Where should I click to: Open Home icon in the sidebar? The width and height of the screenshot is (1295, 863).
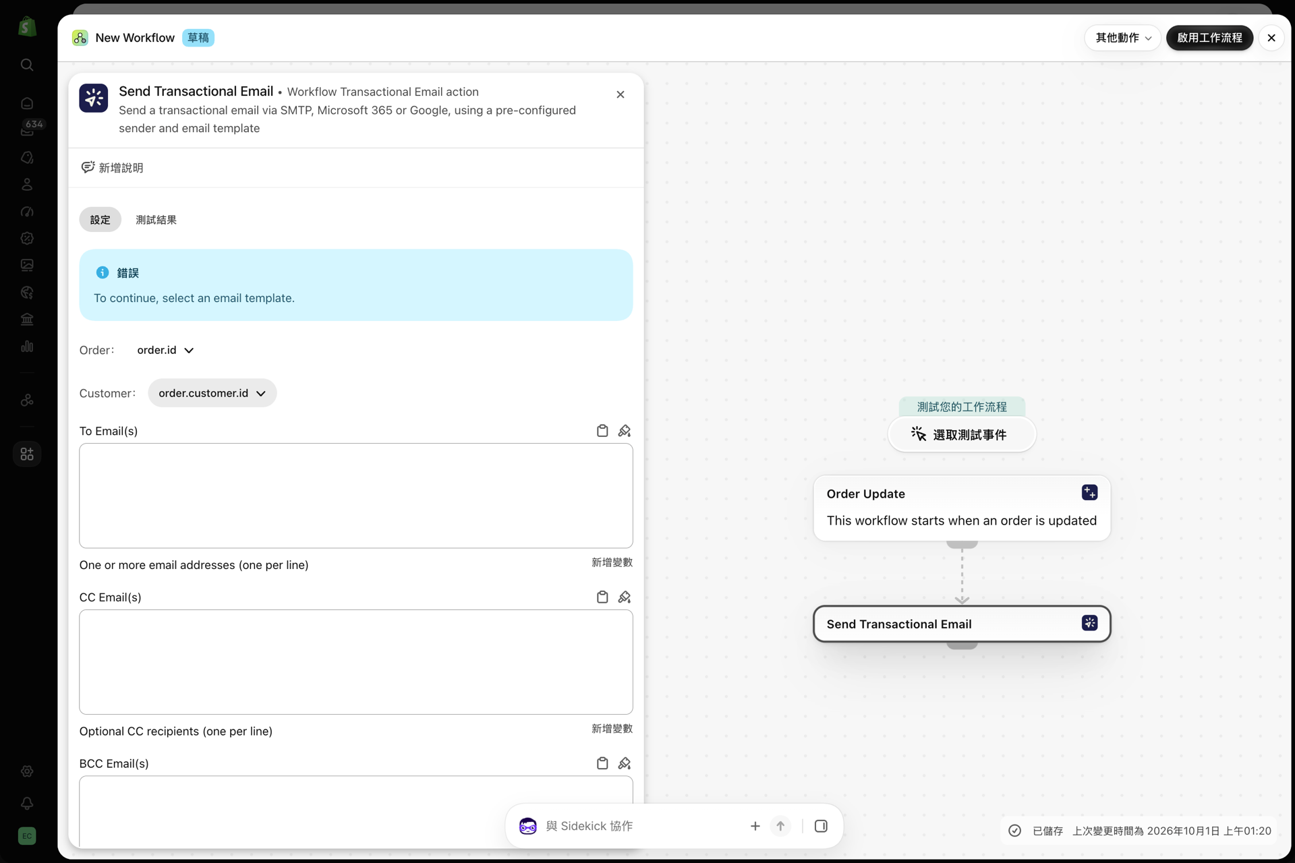click(x=27, y=103)
